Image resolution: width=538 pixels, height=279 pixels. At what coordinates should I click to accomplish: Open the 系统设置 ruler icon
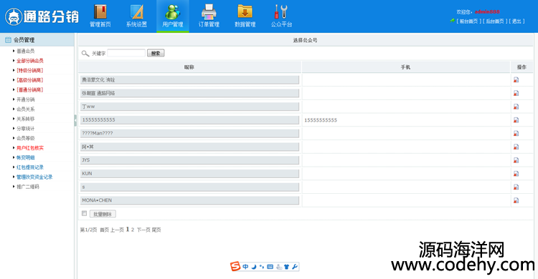[x=136, y=12]
